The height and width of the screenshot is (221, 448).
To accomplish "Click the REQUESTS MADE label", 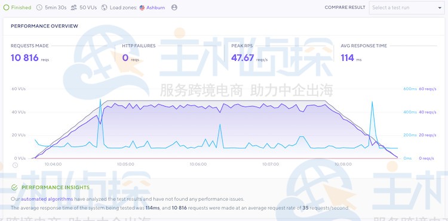I will tap(30, 45).
